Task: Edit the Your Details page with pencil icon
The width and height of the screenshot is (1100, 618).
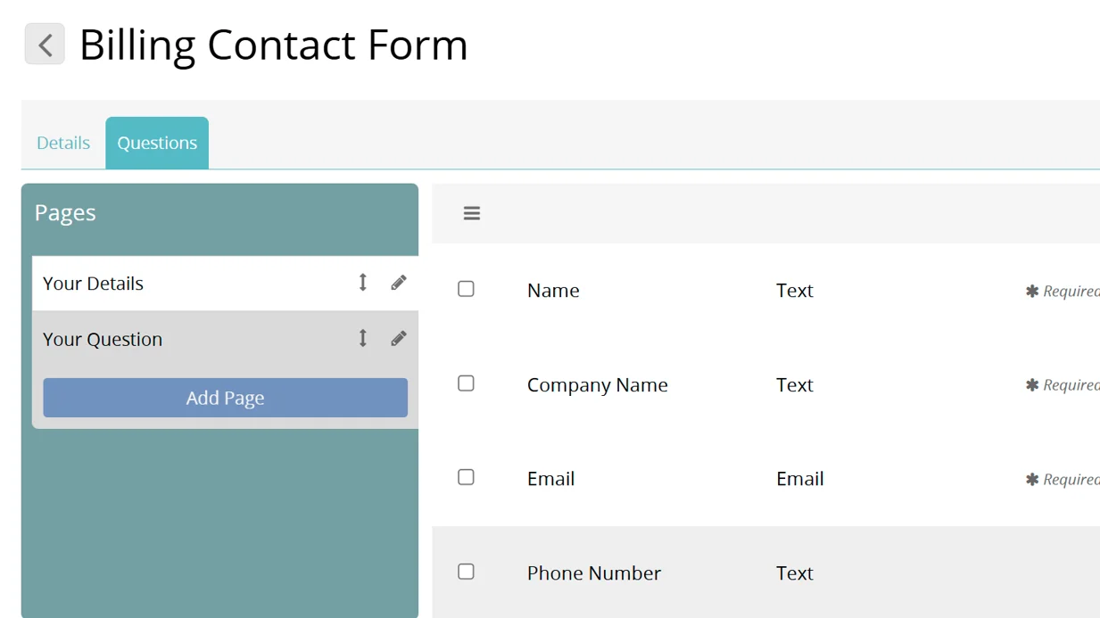Action: click(x=398, y=282)
